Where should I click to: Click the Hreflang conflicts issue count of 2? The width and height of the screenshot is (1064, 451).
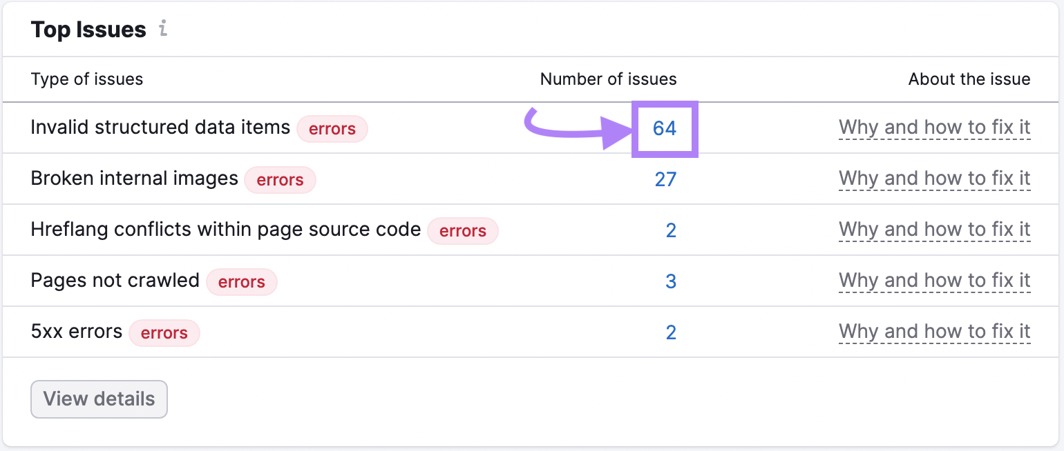click(671, 230)
